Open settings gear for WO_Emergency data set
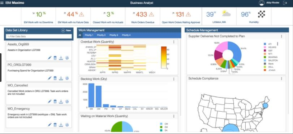This screenshot has width=293, height=134. [67, 125]
